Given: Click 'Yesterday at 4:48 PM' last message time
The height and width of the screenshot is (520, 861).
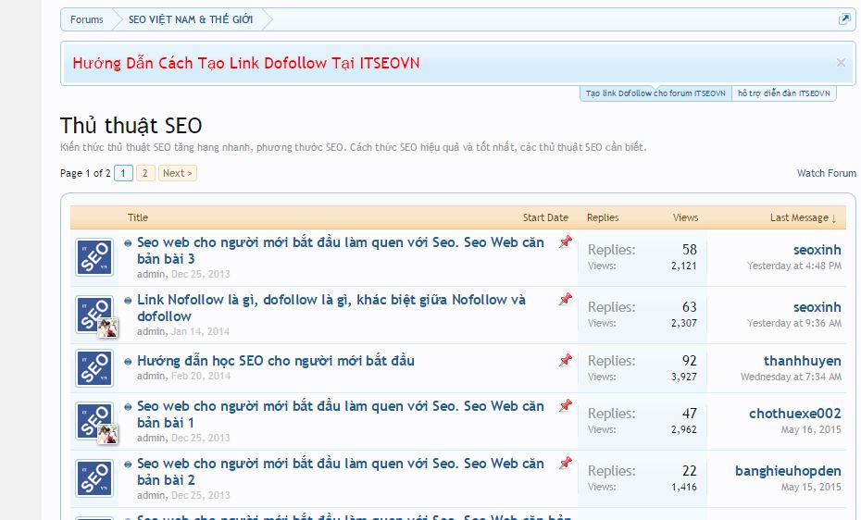Looking at the screenshot, I should click(x=794, y=266).
